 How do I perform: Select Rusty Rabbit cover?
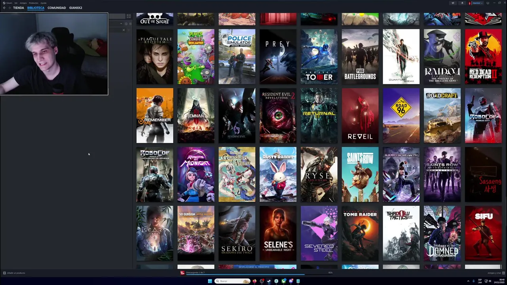tap(278, 175)
